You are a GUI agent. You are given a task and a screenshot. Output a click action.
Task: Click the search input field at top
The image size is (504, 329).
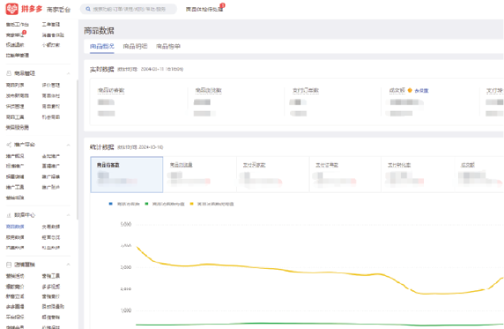click(131, 9)
